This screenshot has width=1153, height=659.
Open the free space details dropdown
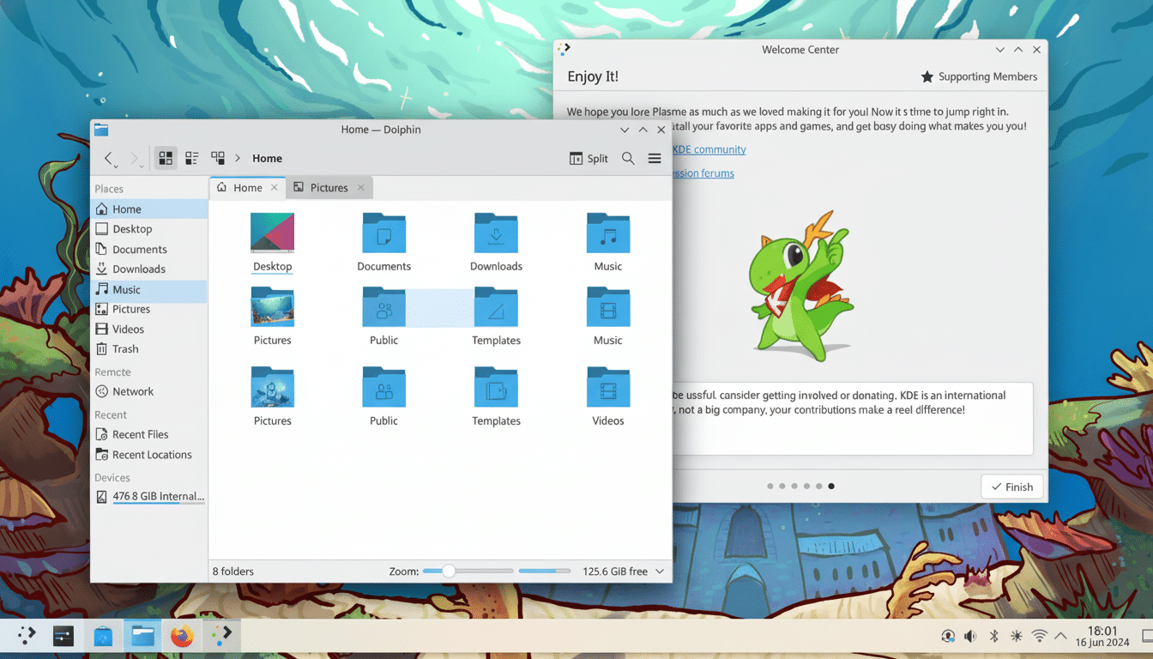point(660,571)
